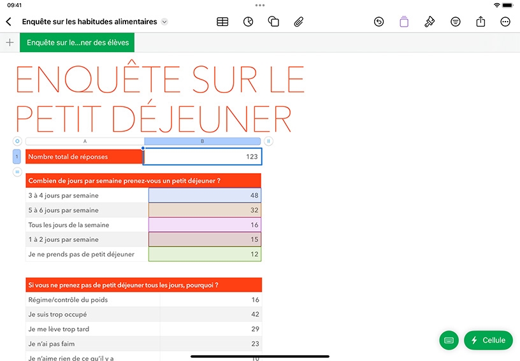Viewport: 520px width, 361px height.
Task: Select column B header
Action: click(x=202, y=141)
